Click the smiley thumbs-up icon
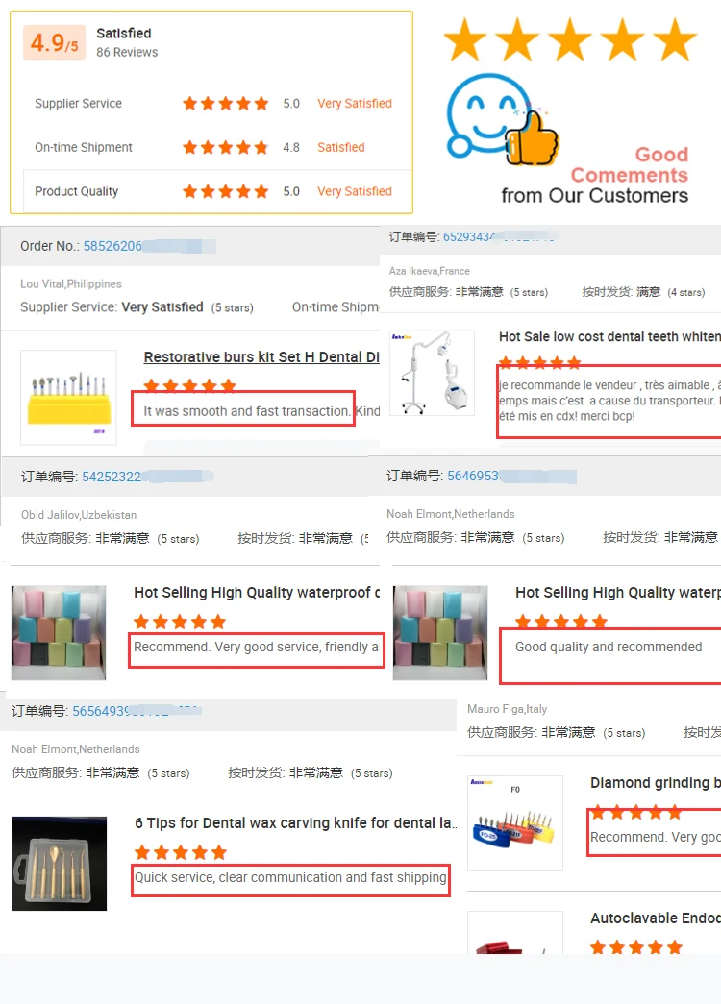The height and width of the screenshot is (1004, 721). pos(503,118)
